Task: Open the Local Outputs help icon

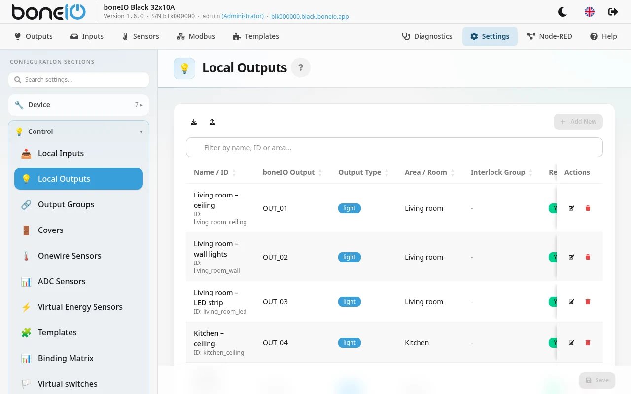Action: point(301,67)
